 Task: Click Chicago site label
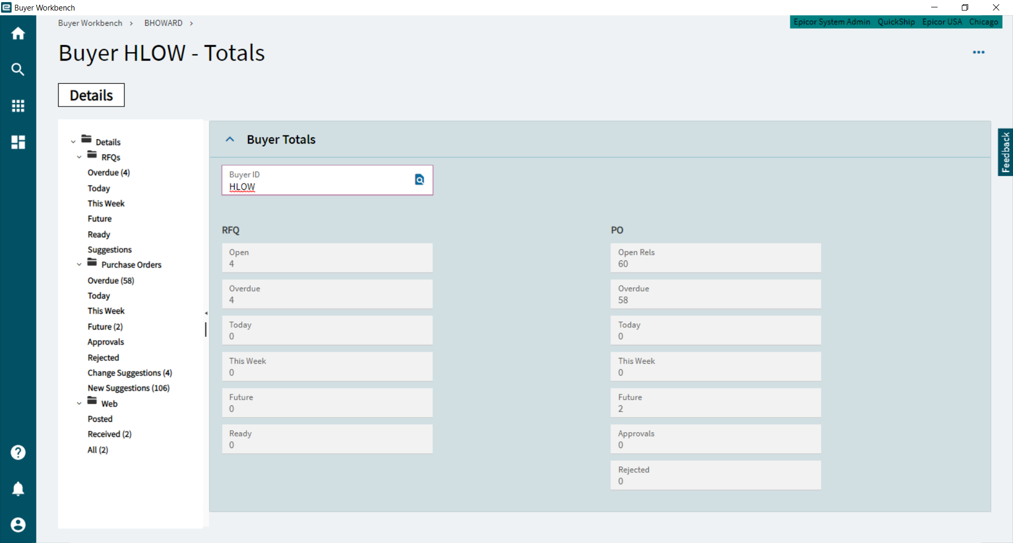pos(983,22)
